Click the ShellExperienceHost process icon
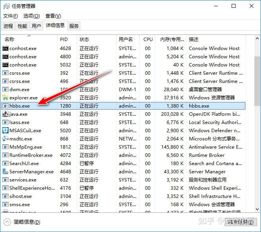Image resolution: width=261 pixels, height=232 pixels. tap(5, 188)
